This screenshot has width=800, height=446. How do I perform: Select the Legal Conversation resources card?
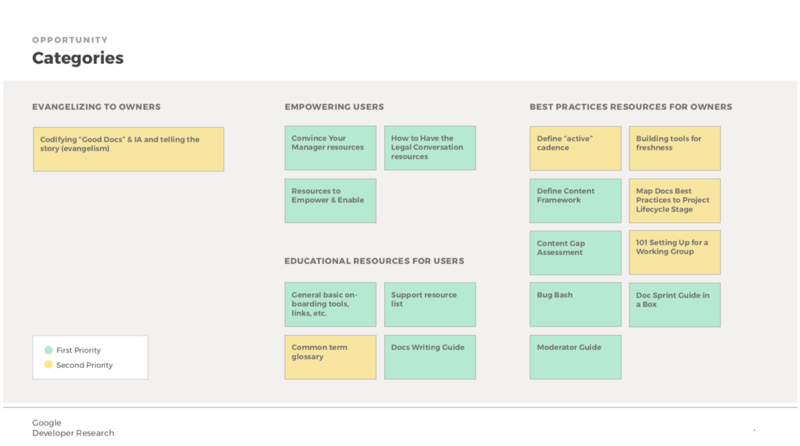[429, 148]
